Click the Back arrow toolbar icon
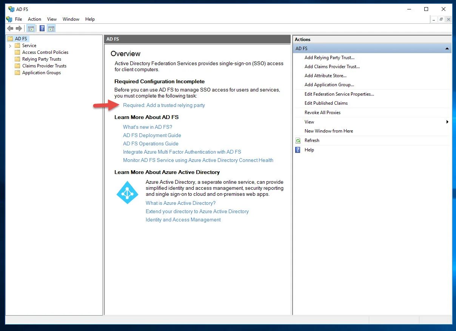 tap(10, 28)
